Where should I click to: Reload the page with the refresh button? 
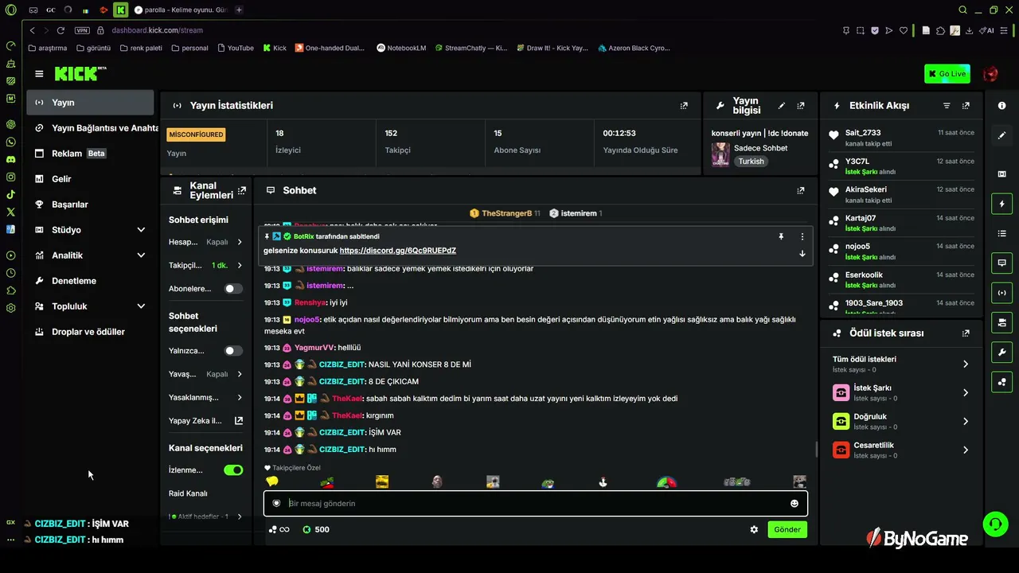(x=60, y=30)
